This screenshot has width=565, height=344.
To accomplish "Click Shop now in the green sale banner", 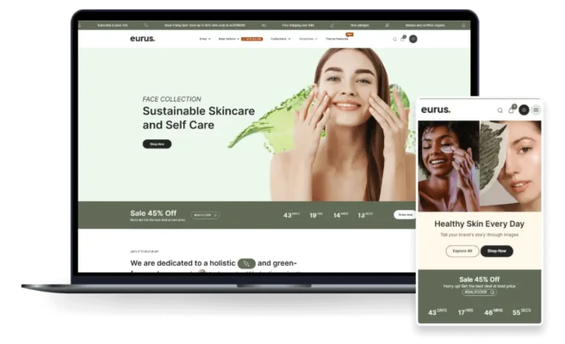I will tap(404, 214).
